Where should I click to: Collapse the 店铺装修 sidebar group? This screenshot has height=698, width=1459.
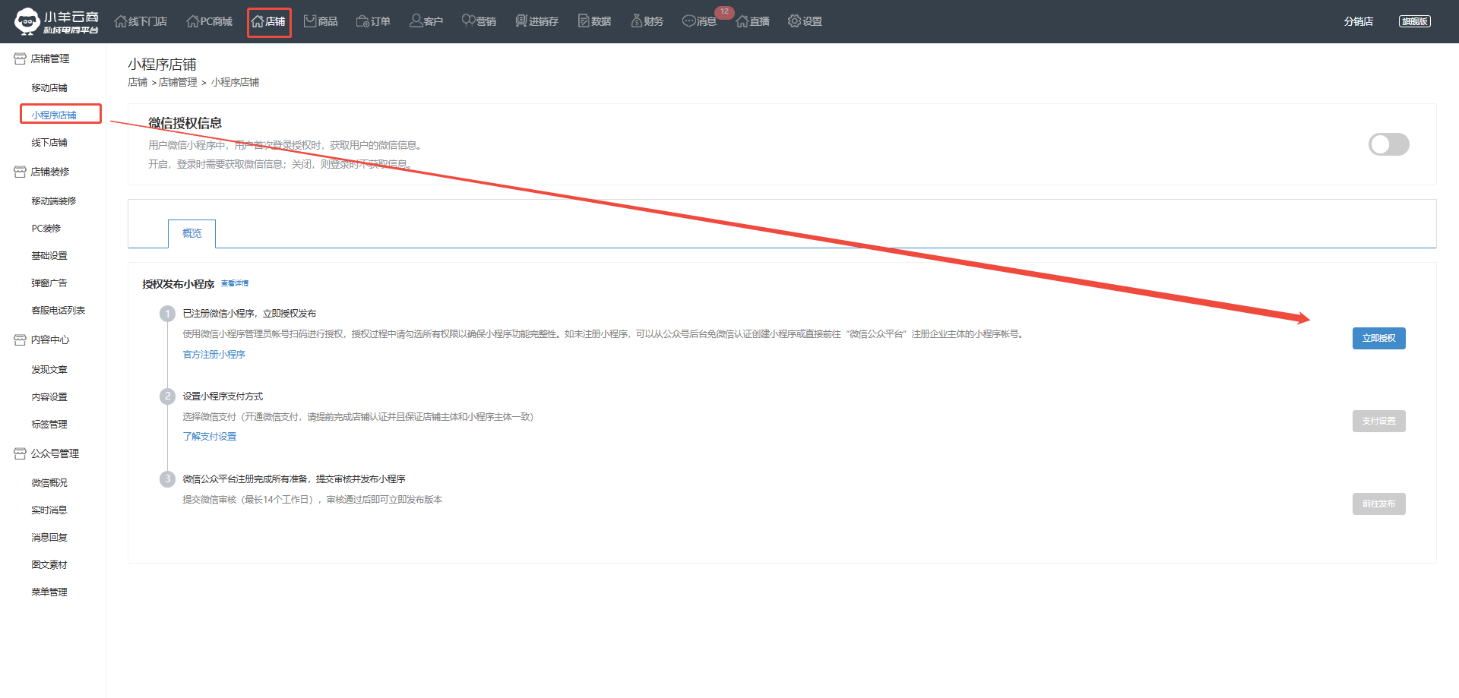click(x=49, y=172)
